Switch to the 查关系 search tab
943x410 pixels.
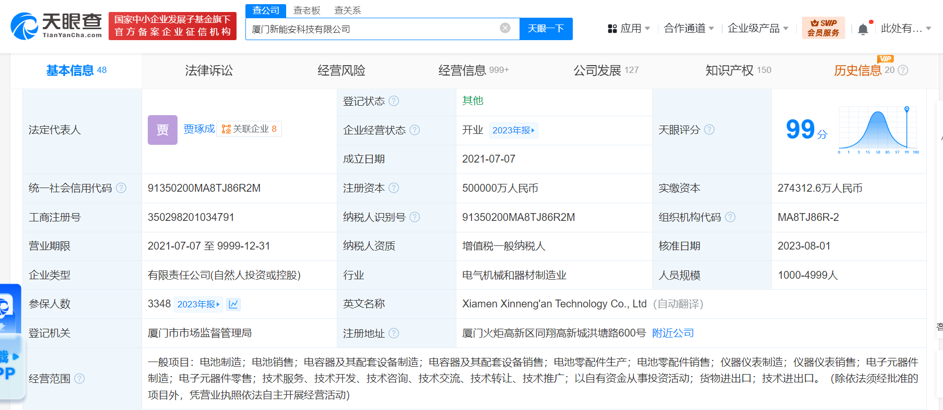pos(347,10)
